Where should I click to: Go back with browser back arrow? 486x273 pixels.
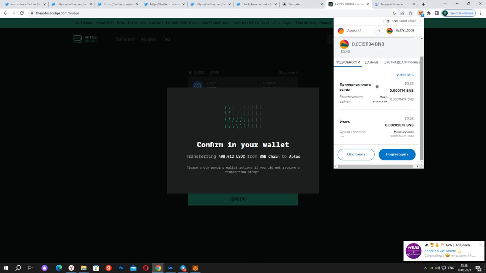(5, 13)
